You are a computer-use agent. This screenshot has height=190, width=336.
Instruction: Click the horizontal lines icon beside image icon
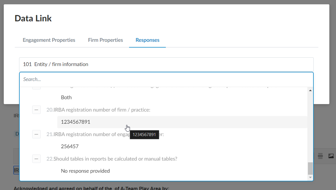pos(320,156)
